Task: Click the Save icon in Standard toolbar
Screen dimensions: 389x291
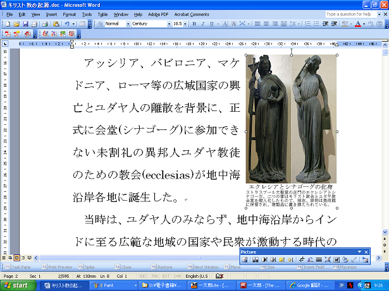Action: click(x=24, y=24)
